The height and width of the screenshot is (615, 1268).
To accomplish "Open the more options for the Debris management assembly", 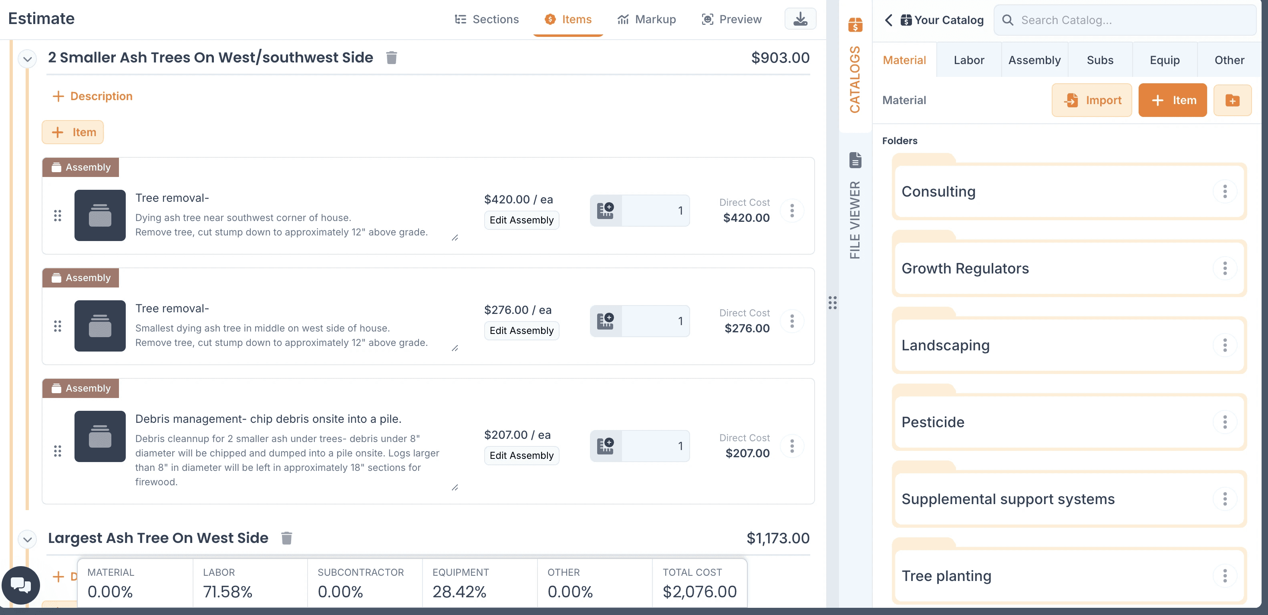I will point(792,446).
